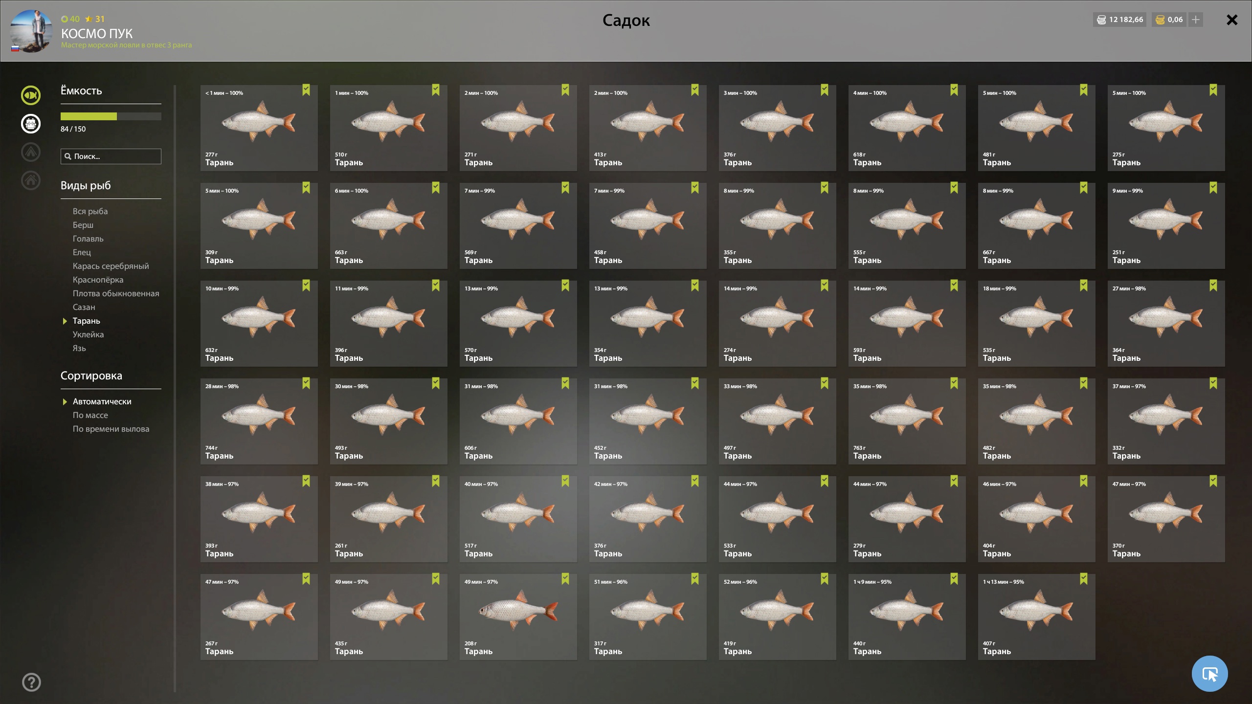The image size is (1252, 704).
Task: Open help question mark icon
Action: point(31,682)
